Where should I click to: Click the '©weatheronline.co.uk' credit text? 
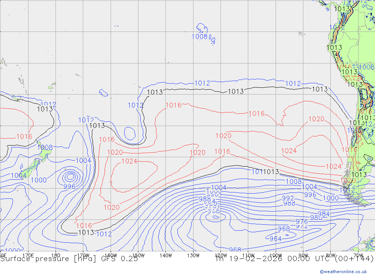[x=343, y=271]
